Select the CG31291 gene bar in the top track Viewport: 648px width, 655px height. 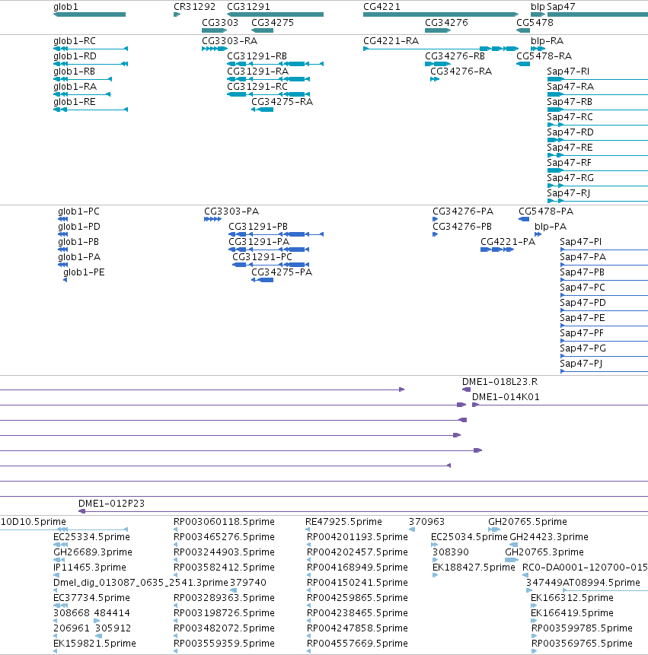tap(275, 14)
